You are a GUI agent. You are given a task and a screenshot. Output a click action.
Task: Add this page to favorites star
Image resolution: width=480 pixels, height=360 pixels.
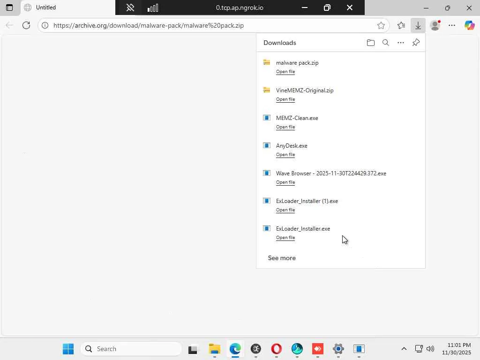381,25
